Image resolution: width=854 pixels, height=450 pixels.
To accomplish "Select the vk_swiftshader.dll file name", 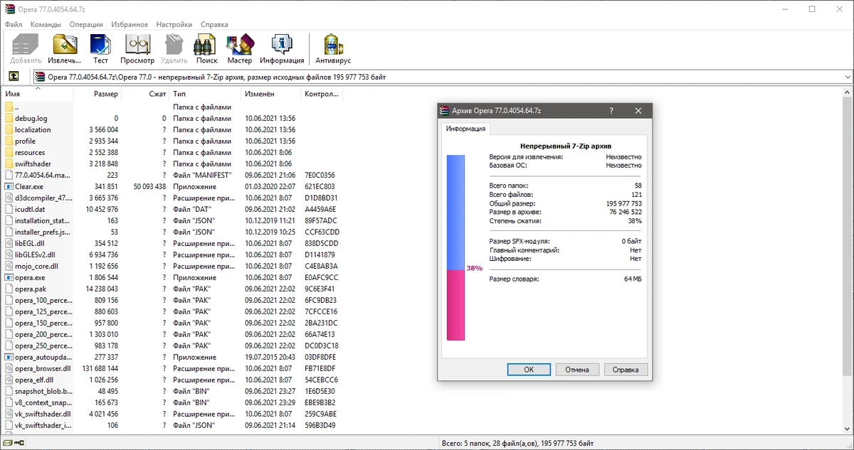I will 43,414.
